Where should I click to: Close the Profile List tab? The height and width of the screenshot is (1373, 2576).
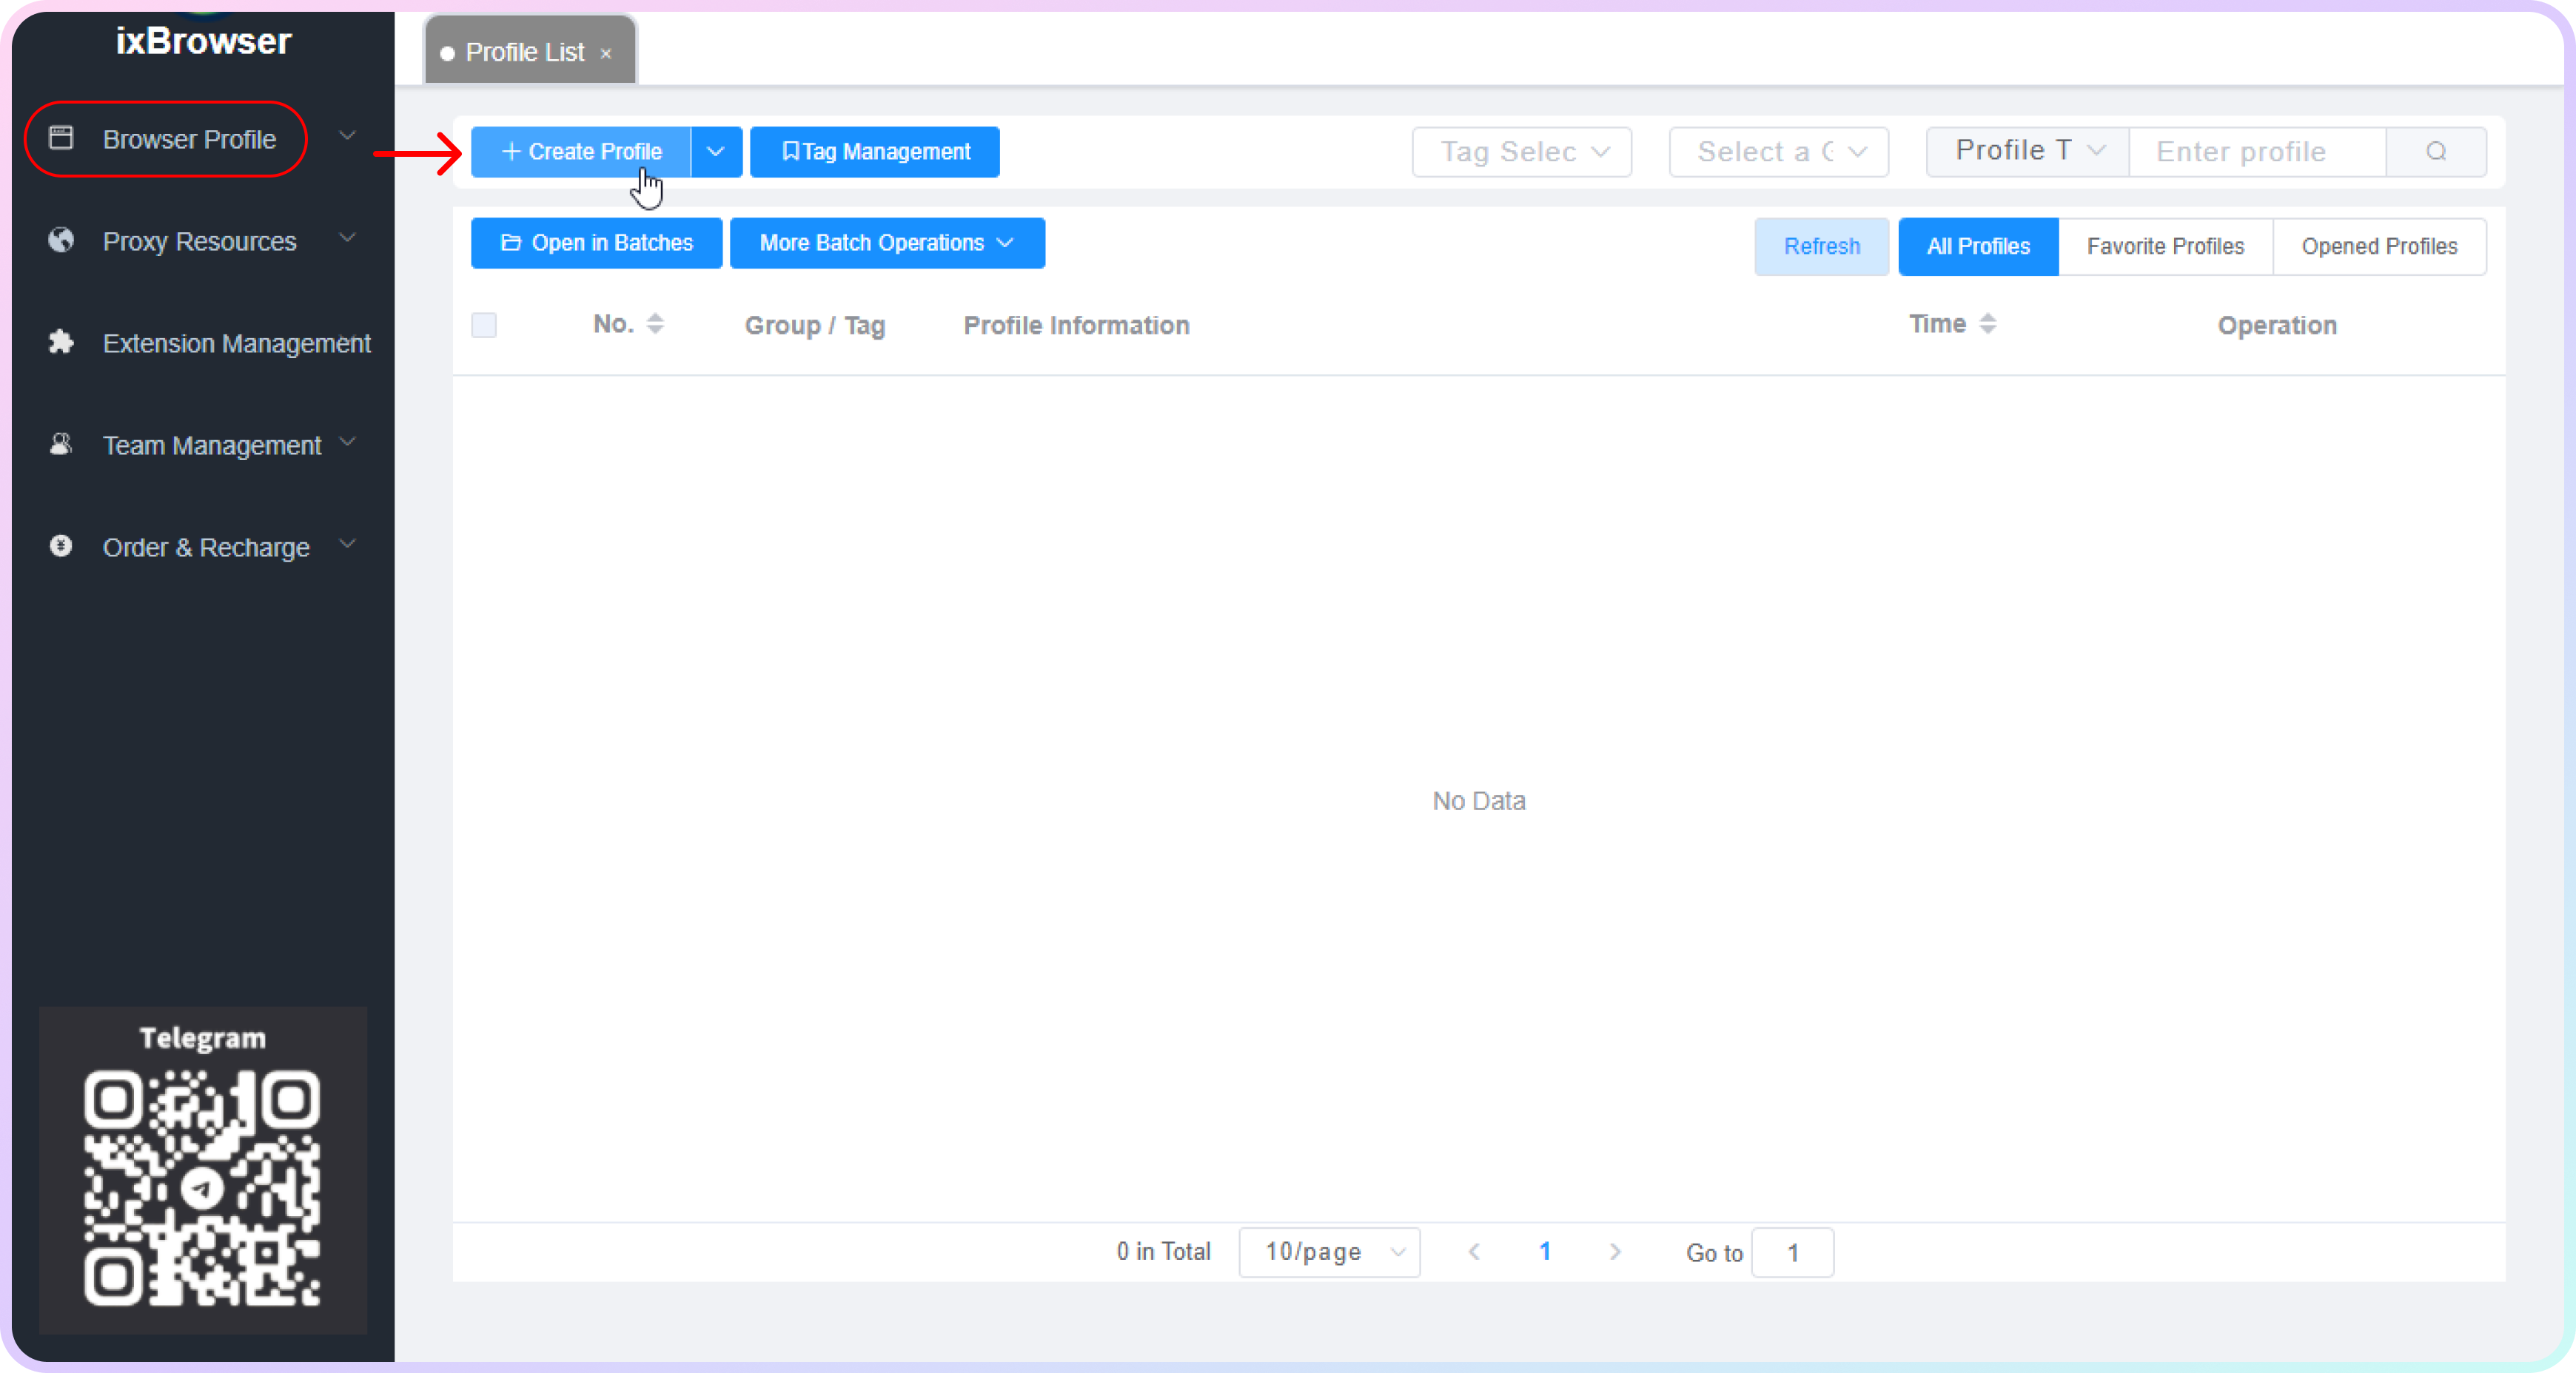(606, 54)
